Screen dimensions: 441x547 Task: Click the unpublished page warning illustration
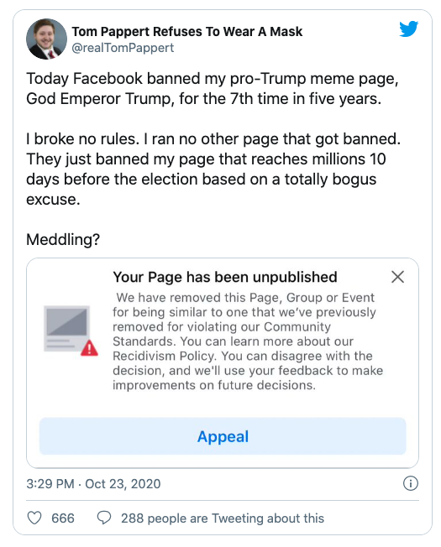point(71,331)
